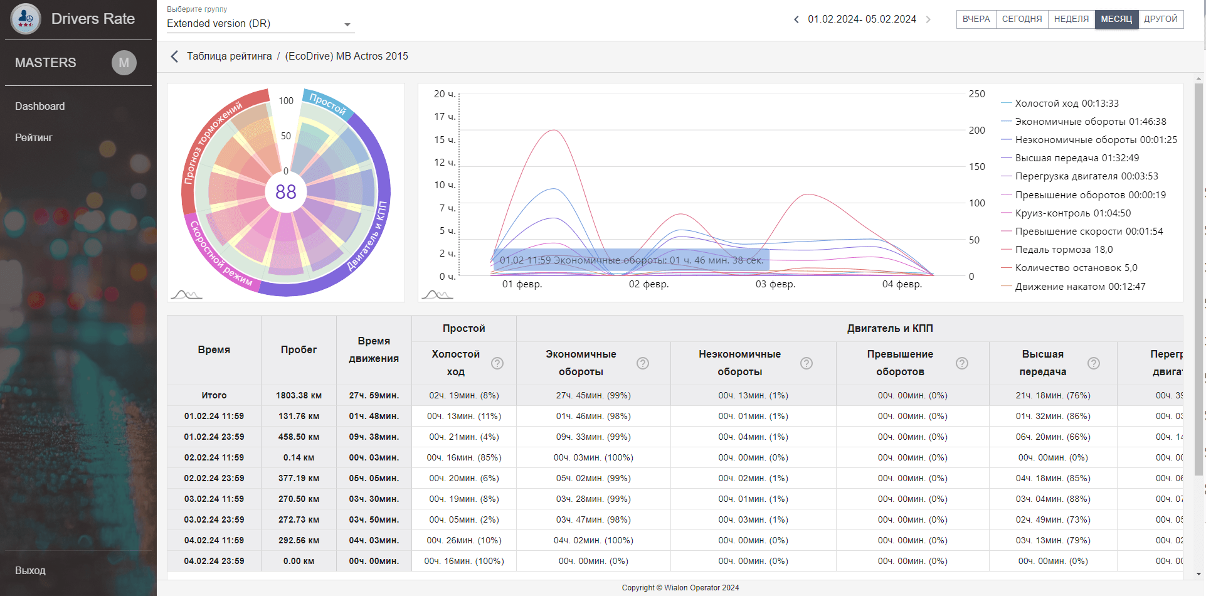Click help icon next to Неэкономичные обороты
1206x596 pixels.
coord(807,363)
